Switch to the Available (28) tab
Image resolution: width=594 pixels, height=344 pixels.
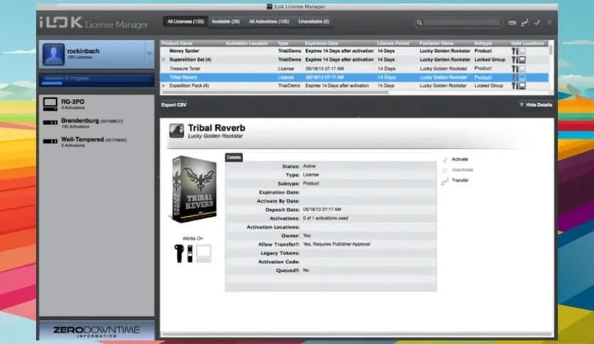226,21
